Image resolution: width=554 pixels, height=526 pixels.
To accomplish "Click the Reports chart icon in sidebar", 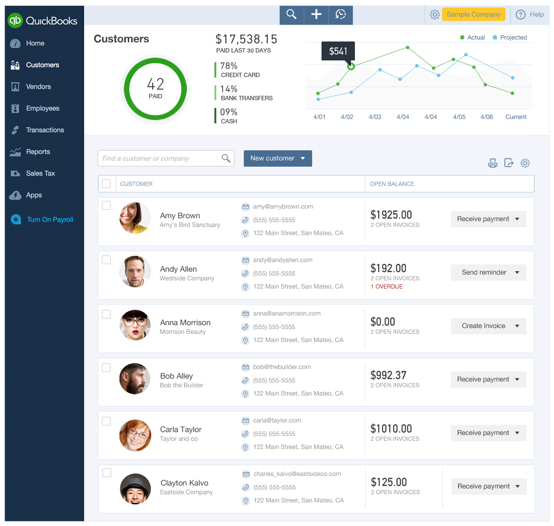I will pos(15,152).
